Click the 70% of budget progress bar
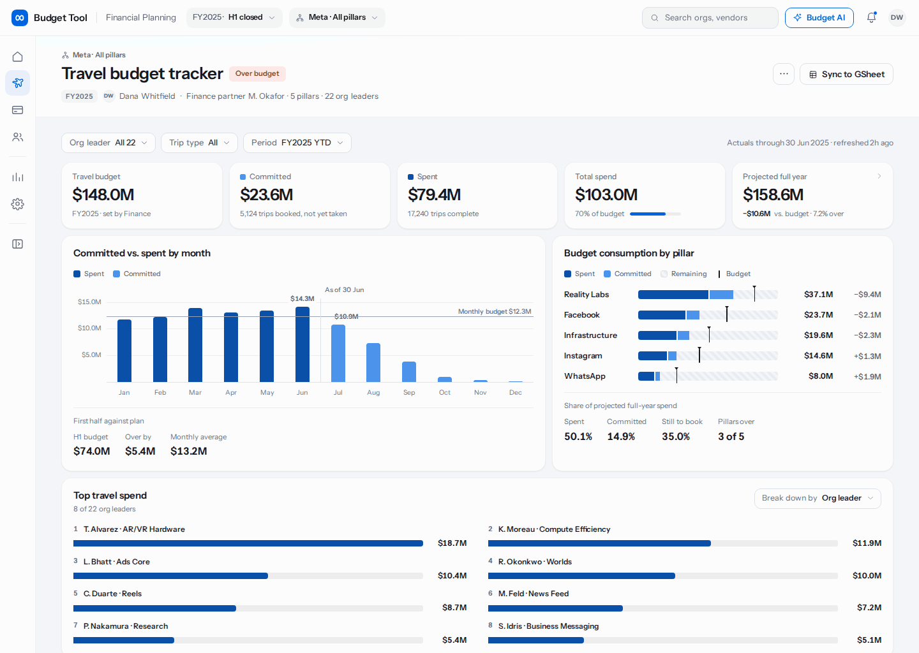This screenshot has height=653, width=919. (x=655, y=214)
